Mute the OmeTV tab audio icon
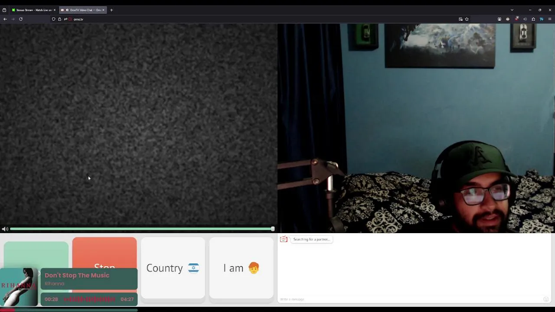This screenshot has height=312, width=555. pyautogui.click(x=67, y=10)
